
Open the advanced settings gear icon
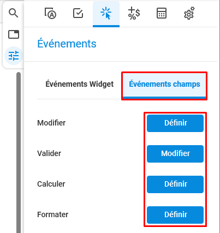189,13
